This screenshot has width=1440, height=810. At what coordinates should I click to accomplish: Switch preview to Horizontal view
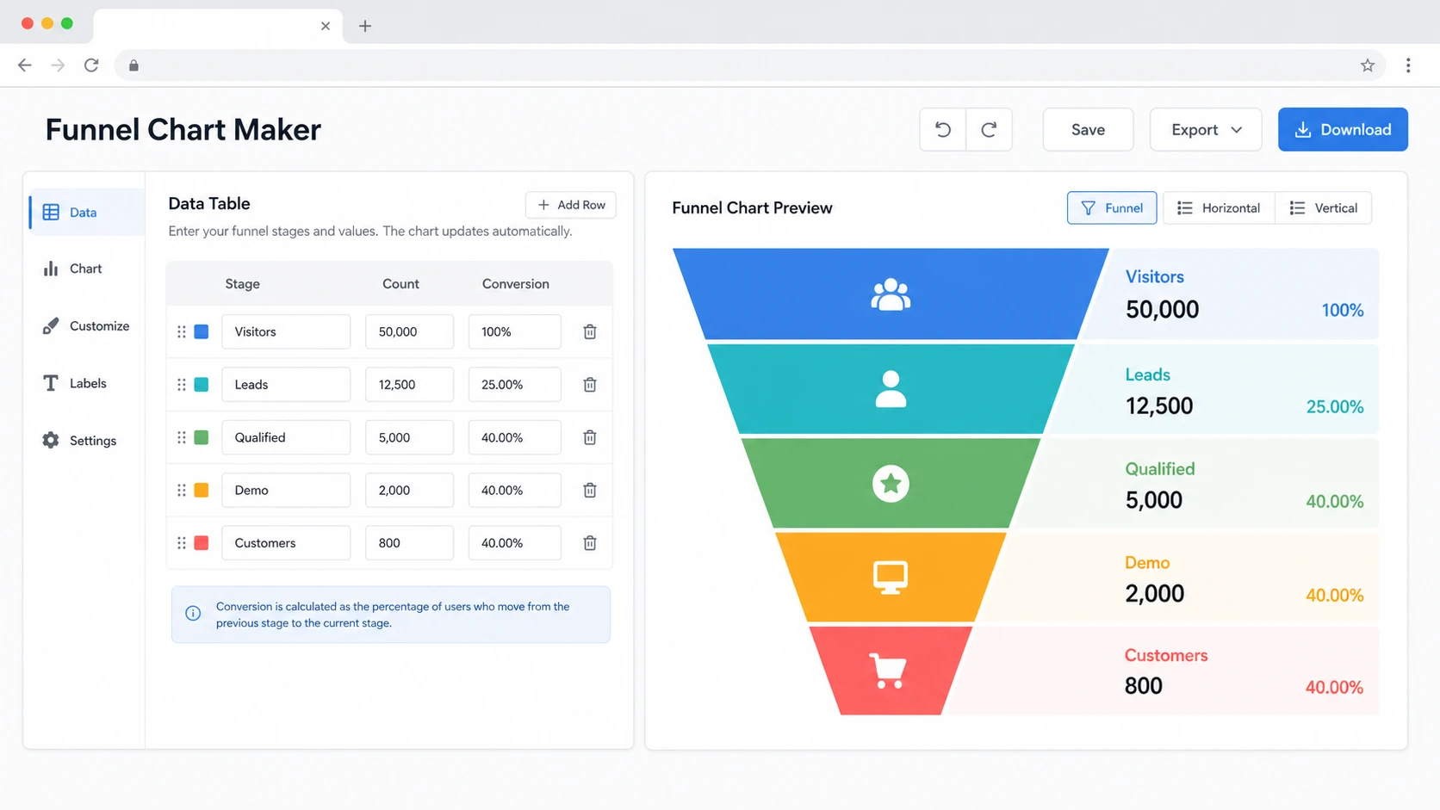pyautogui.click(x=1219, y=208)
